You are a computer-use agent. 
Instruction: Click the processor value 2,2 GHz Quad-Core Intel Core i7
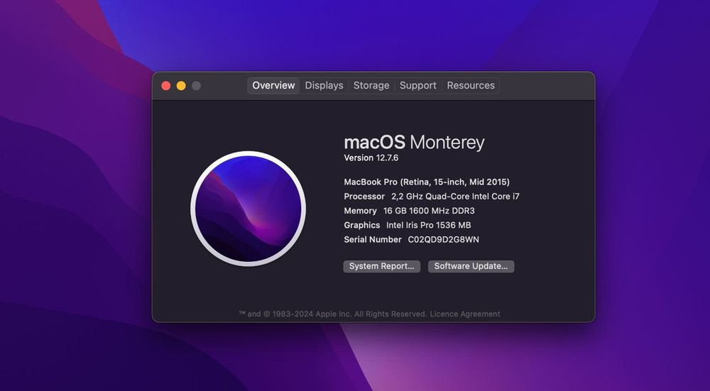(456, 197)
